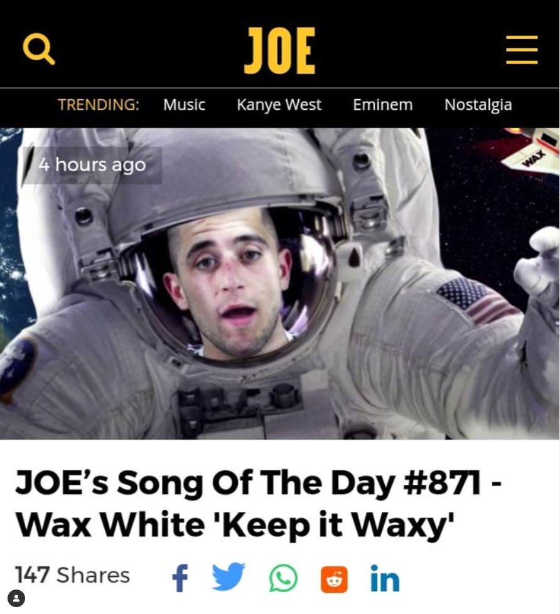Open the Eminem trending topic
The width and height of the screenshot is (560, 614).
point(382,105)
